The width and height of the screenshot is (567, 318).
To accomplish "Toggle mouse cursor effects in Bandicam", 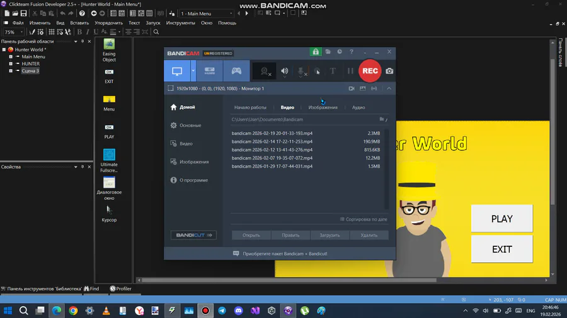I will [x=317, y=71].
